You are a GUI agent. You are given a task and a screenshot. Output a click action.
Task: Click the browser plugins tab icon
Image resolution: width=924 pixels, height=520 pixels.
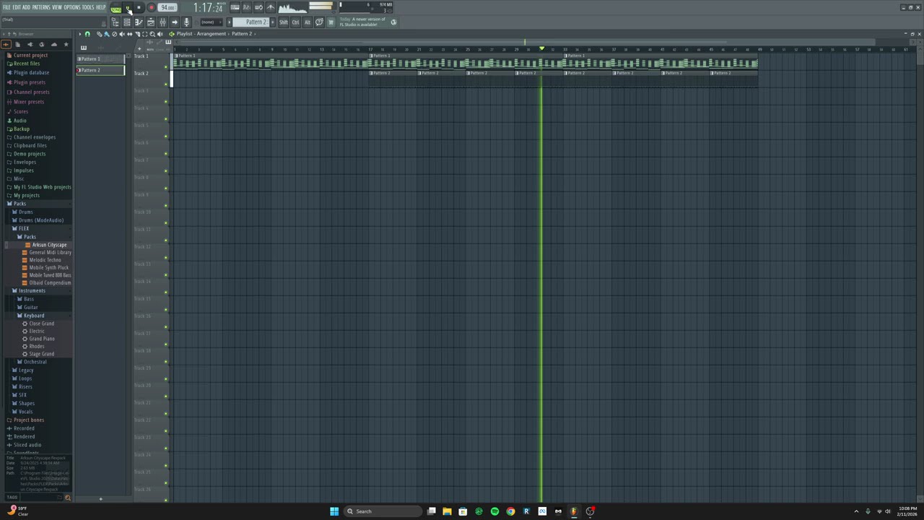tap(30, 45)
